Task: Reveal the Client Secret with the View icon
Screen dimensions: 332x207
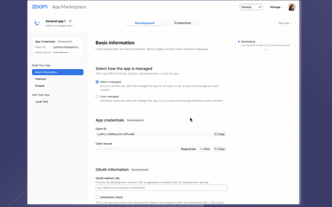Action: coord(205,149)
